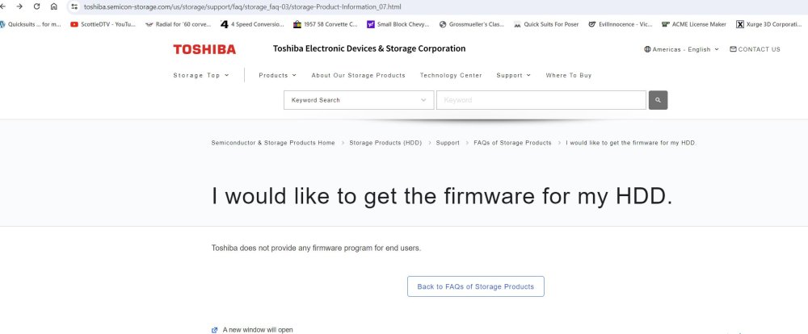
Task: Open the Grossmueller's Classic bookmark
Action: coord(472,24)
